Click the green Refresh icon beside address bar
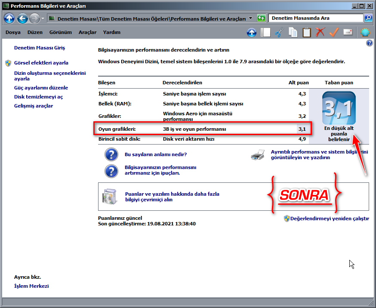The image size is (376, 308). 261,18
